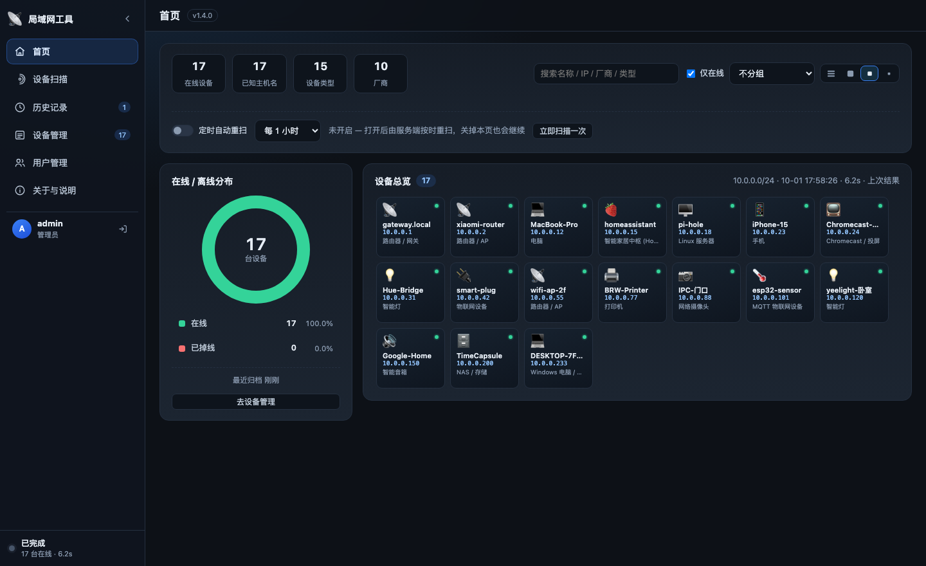Open the iPhone-15 phone device card
This screenshot has width=926, height=566.
coord(780,227)
